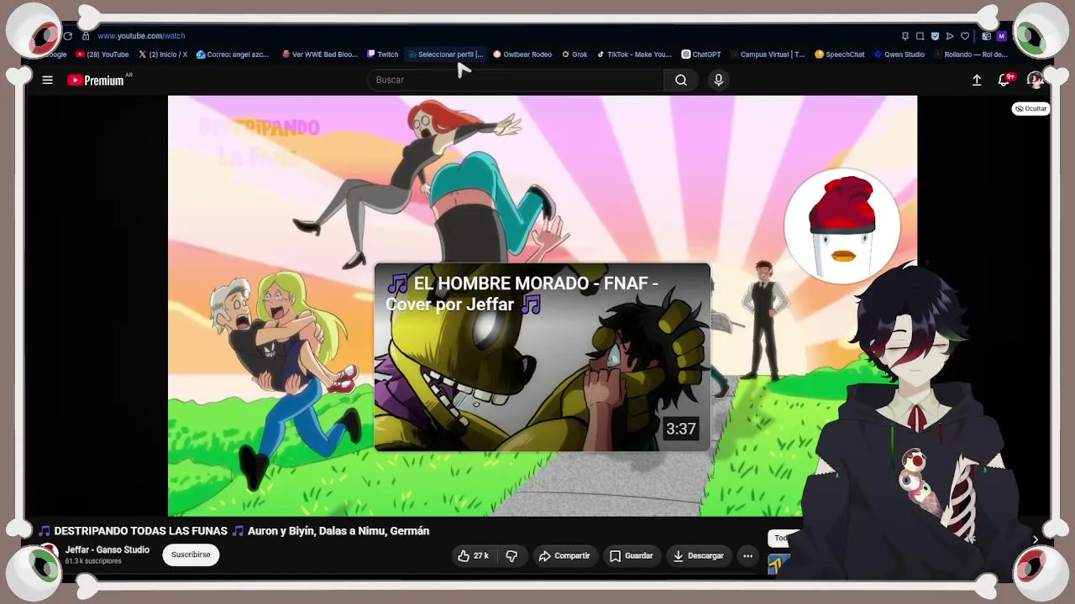This screenshot has height=604, width=1075.
Task: Open the Ver WWE Bad Bloo... bookmark
Action: click(x=320, y=55)
